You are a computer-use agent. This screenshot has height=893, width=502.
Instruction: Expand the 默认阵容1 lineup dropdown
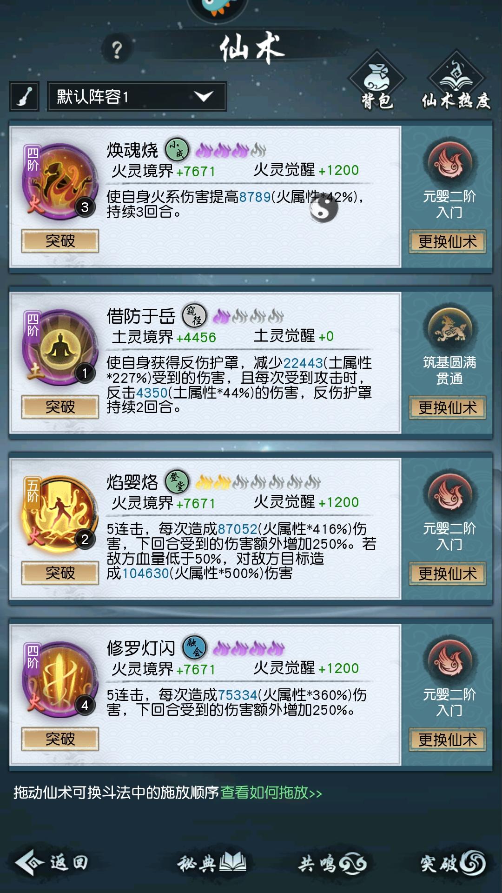[137, 97]
